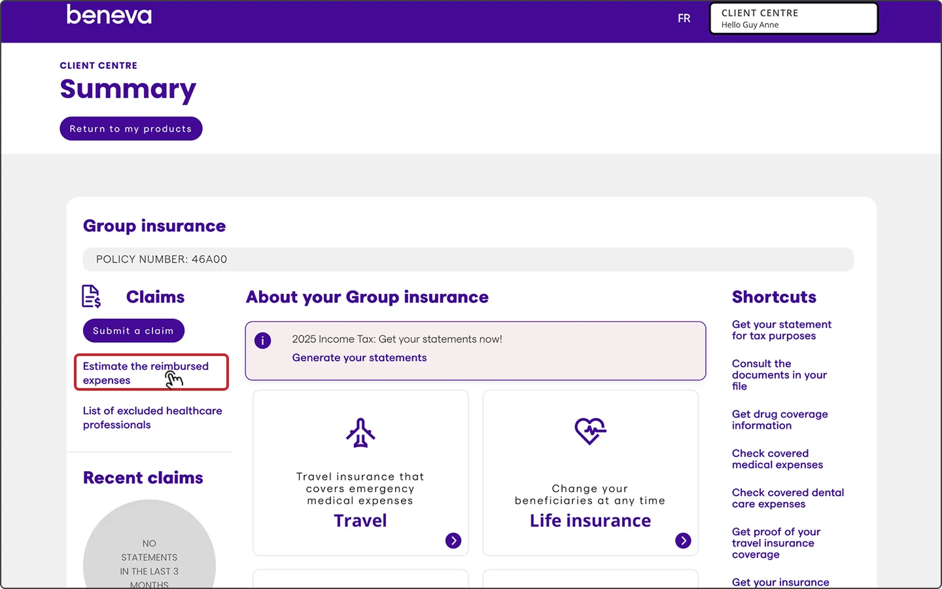Image resolution: width=942 pixels, height=589 pixels.
Task: Click Generate your statements link
Action: click(359, 358)
